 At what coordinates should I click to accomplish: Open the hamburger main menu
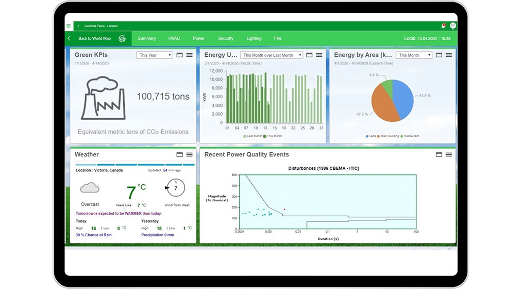tap(69, 26)
